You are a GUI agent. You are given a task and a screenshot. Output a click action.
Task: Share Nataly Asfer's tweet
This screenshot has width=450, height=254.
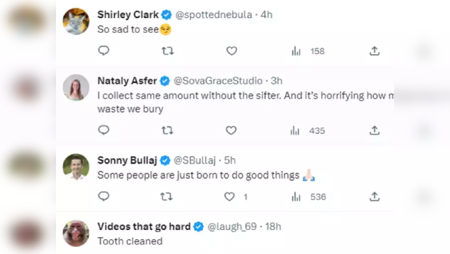(x=375, y=131)
